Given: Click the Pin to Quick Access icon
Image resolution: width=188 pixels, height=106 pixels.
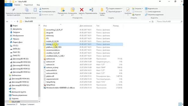Looking at the screenshot, I should pos(14,10).
